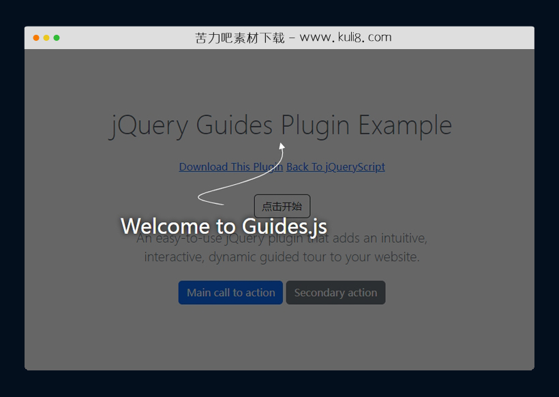Click the 点击开始 start button

(282, 206)
